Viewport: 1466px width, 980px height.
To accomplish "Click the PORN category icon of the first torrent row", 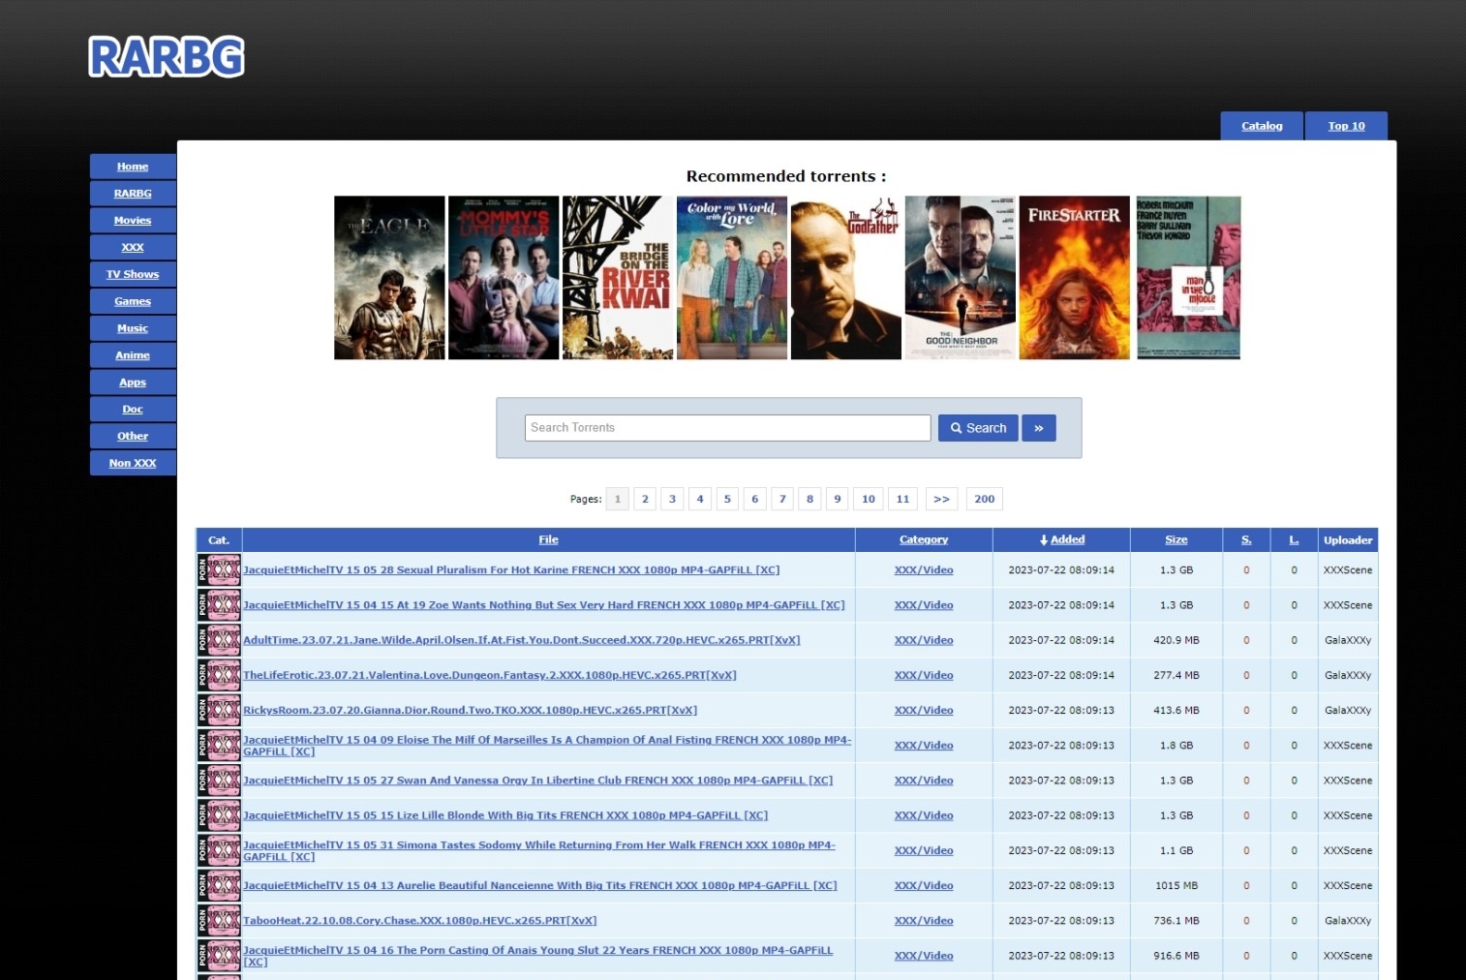I will (x=218, y=569).
